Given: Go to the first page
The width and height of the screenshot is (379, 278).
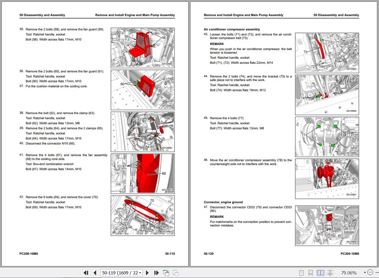Looking at the screenshot, I should pos(86,273).
